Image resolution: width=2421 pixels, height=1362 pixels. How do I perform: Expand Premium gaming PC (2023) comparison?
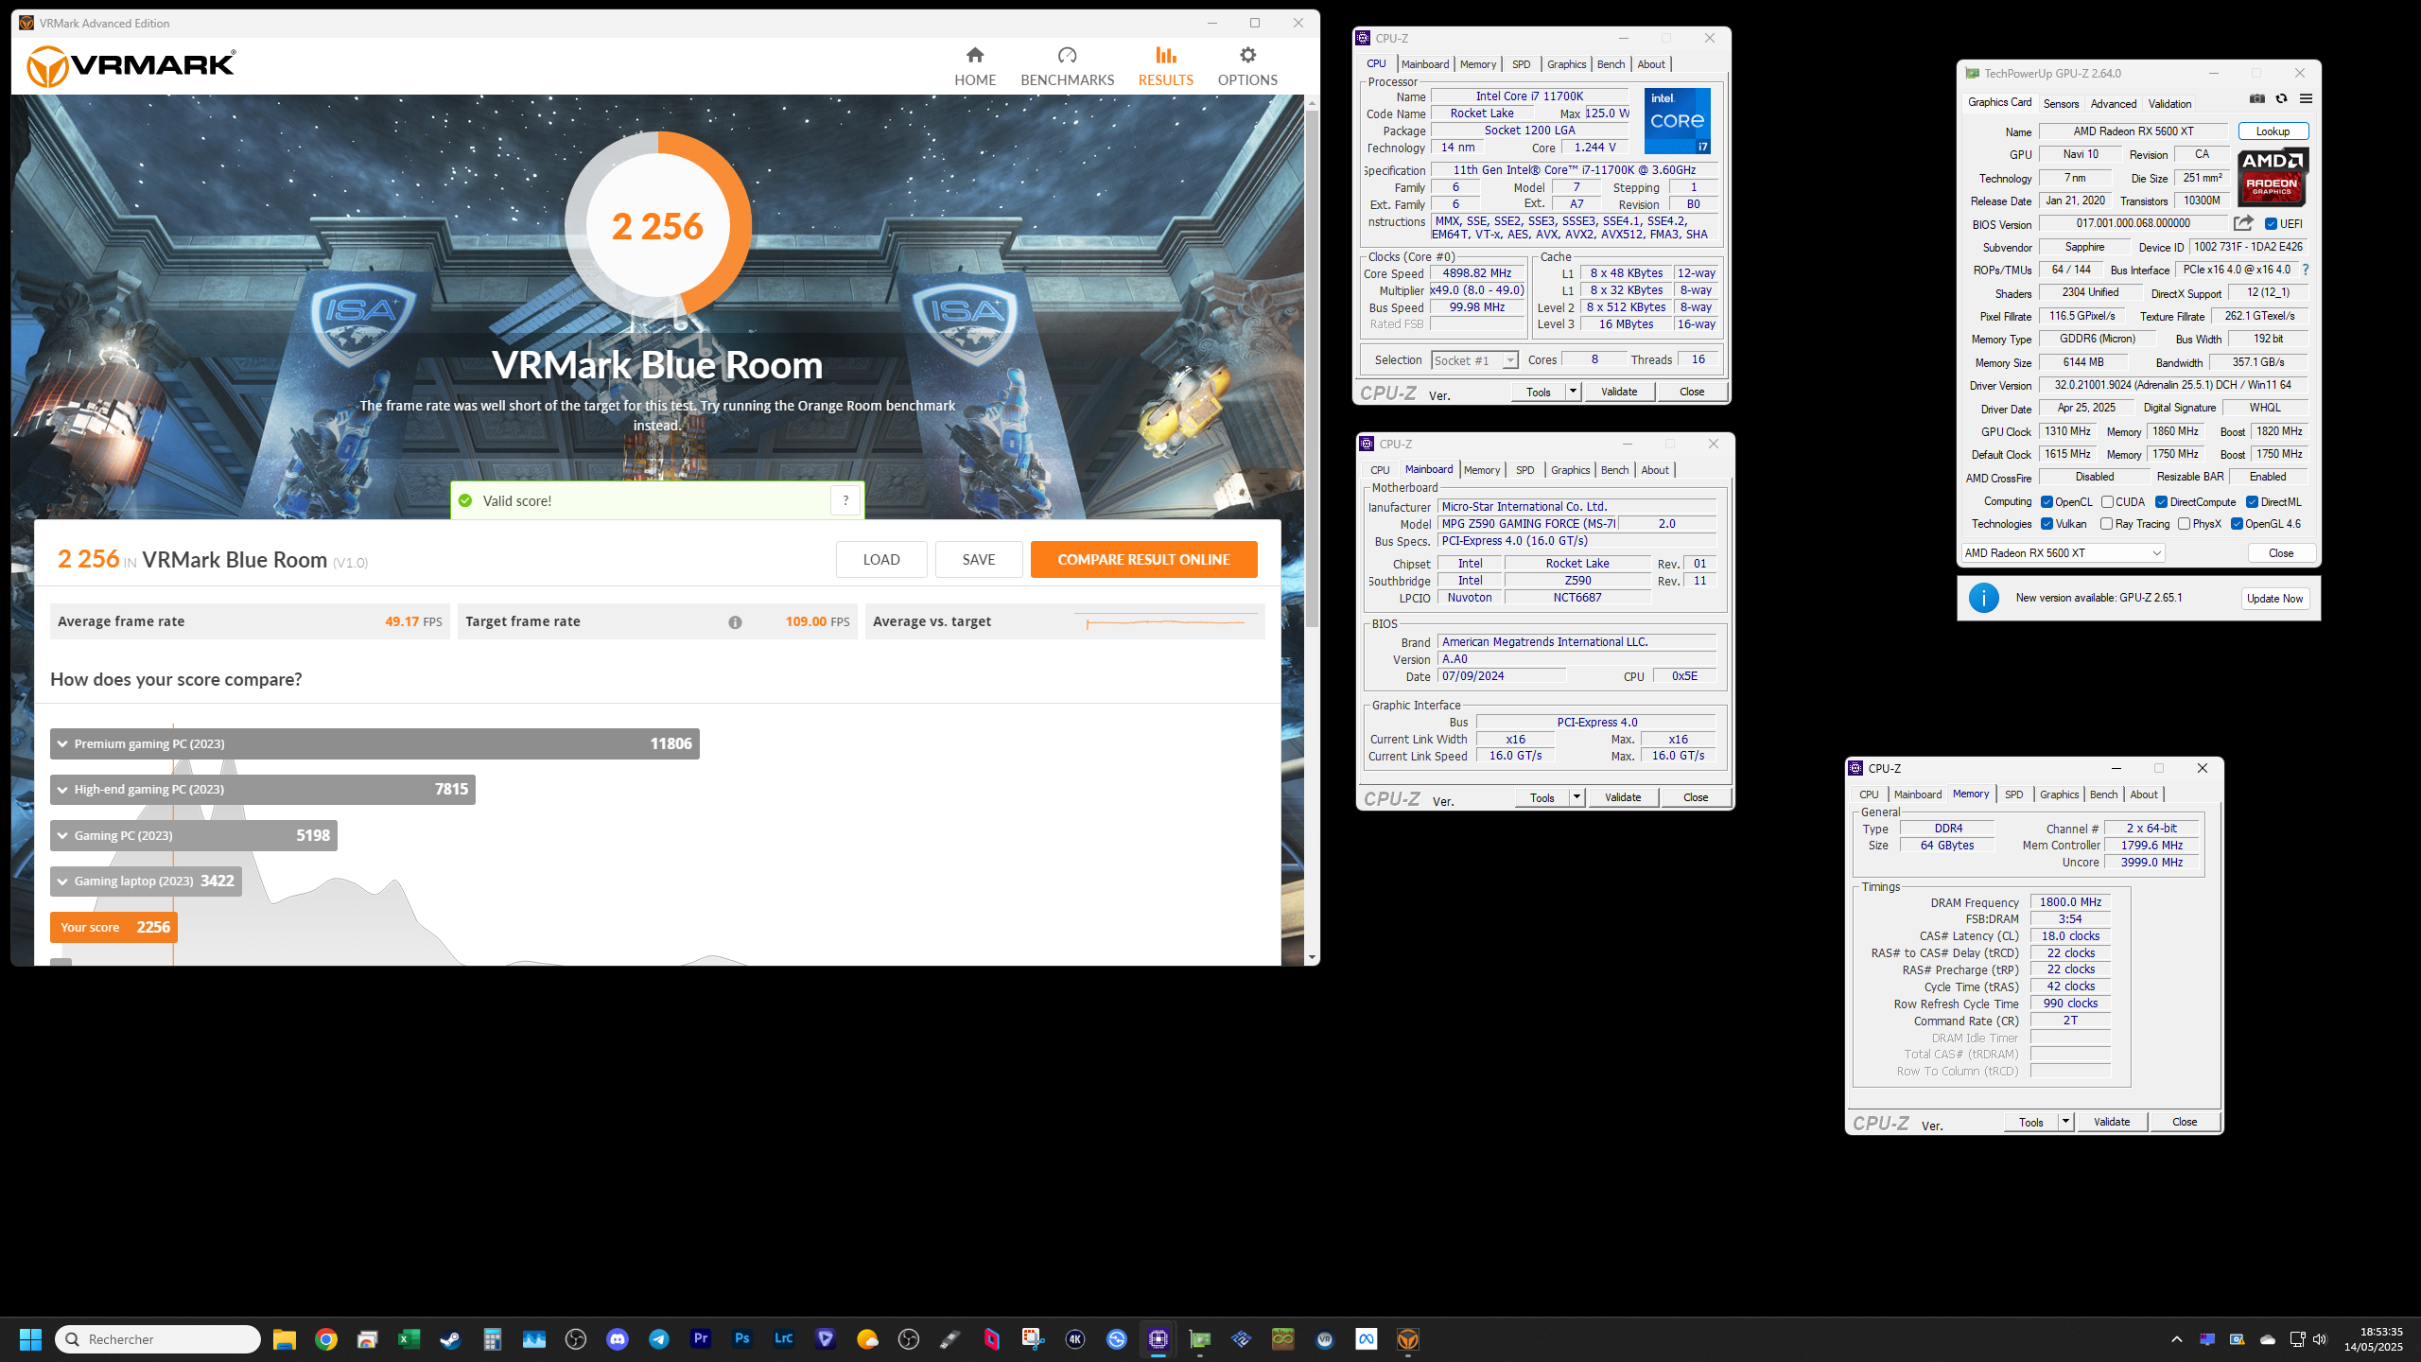[x=374, y=743]
